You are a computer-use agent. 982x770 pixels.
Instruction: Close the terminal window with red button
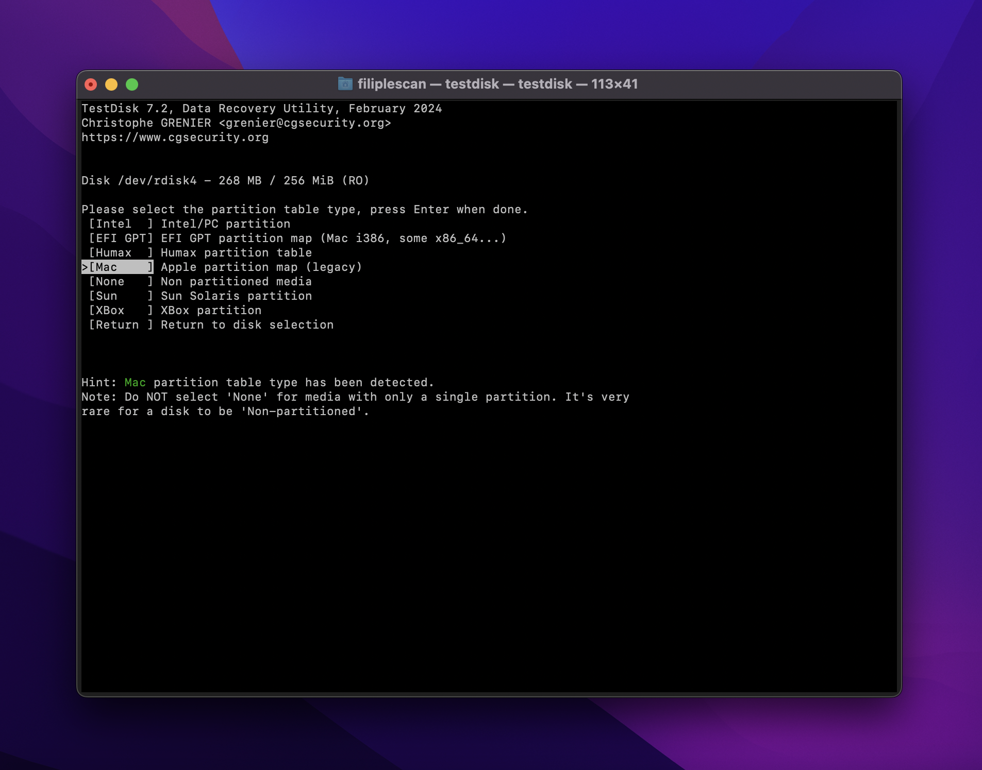(91, 84)
